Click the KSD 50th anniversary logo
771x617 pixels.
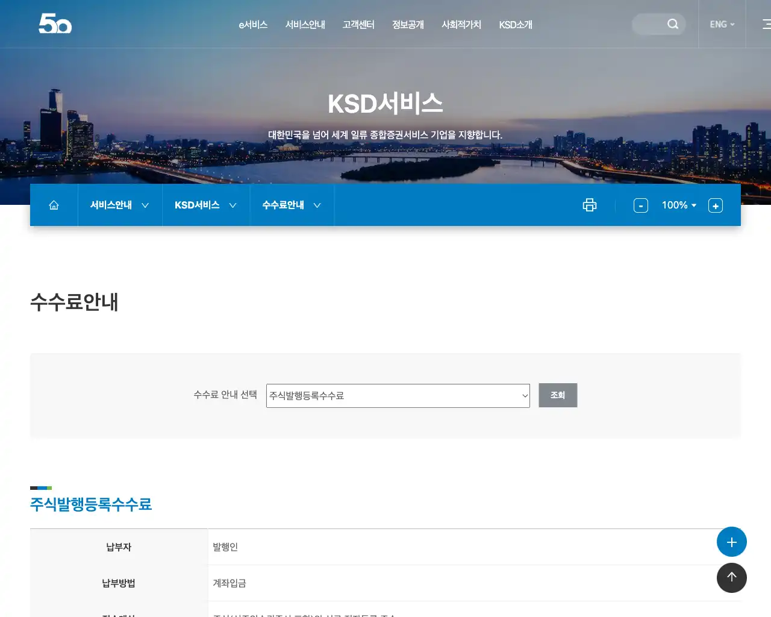coord(55,24)
